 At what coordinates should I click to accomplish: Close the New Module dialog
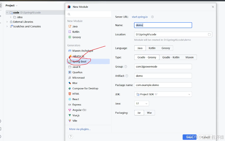213,7
